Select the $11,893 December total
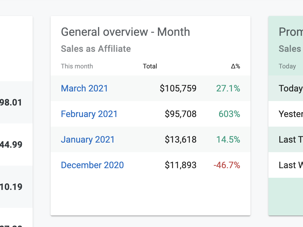303x227 pixels. point(181,165)
